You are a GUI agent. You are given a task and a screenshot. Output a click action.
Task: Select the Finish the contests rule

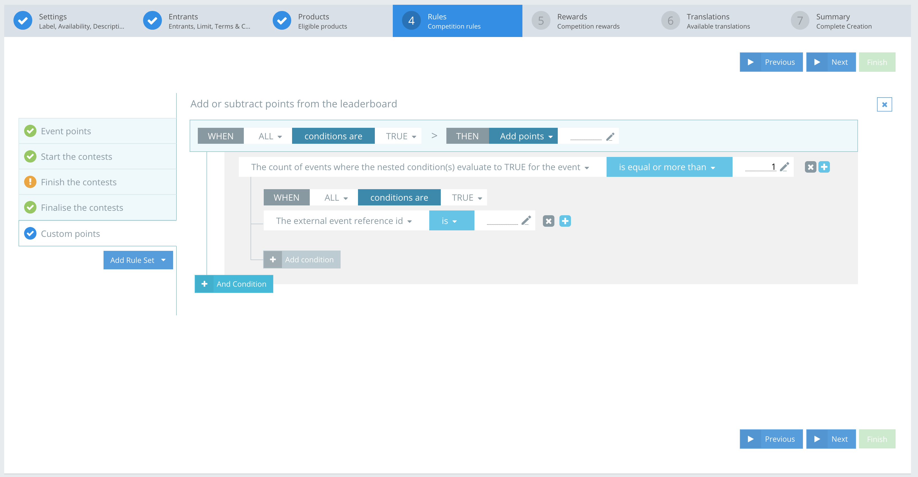pyautogui.click(x=79, y=182)
